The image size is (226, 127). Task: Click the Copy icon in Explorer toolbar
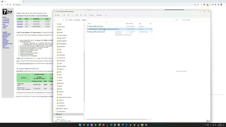coord(69,15)
